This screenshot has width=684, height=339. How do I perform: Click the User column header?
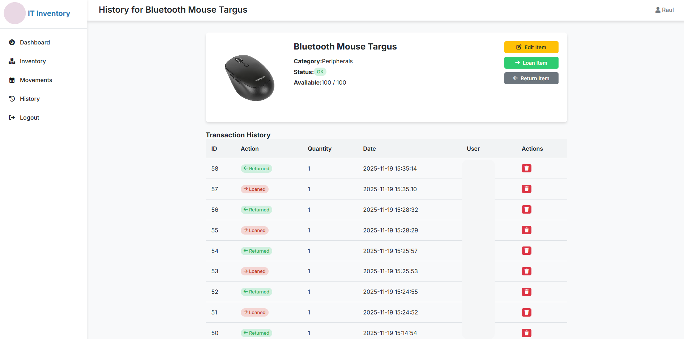473,149
